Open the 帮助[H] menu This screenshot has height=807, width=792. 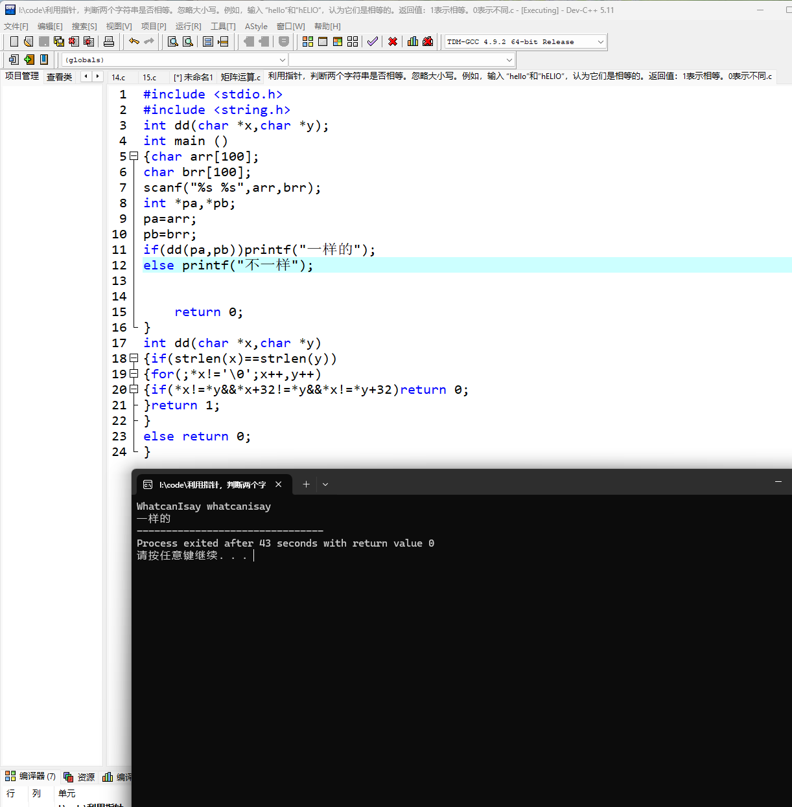click(x=327, y=27)
